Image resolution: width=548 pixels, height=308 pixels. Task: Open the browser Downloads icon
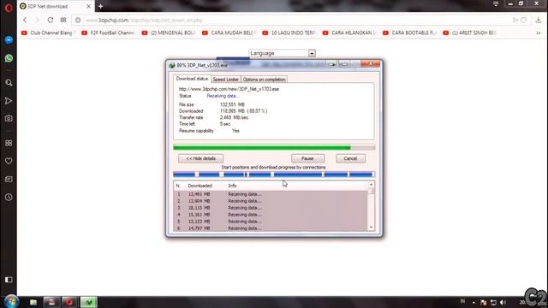pos(539,21)
